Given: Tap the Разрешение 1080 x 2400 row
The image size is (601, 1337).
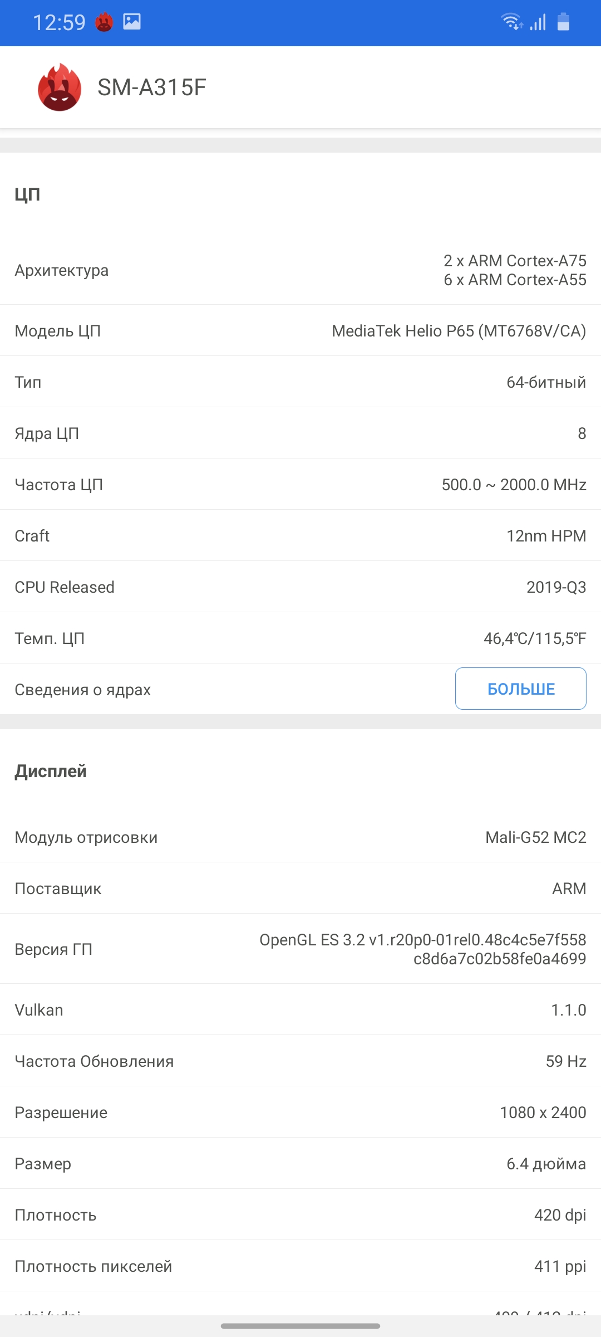Looking at the screenshot, I should pyautogui.click(x=300, y=1112).
